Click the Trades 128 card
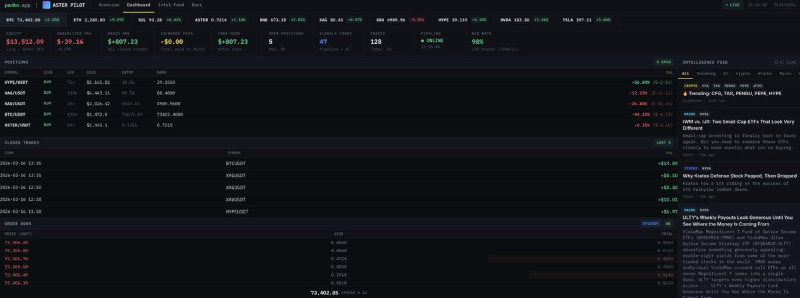This screenshot has width=800, height=298. 390,41
